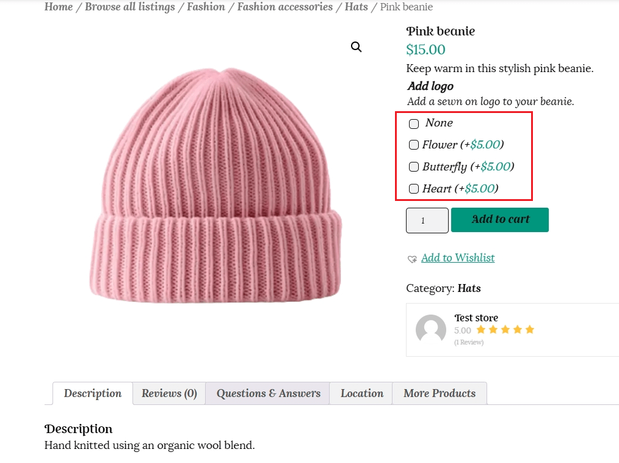View the More Products tab
The image size is (619, 463).
tap(440, 393)
